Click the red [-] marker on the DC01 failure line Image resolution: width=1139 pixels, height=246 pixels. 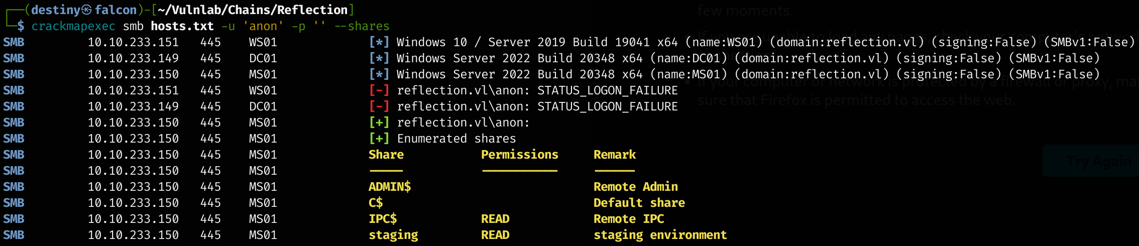coord(379,106)
